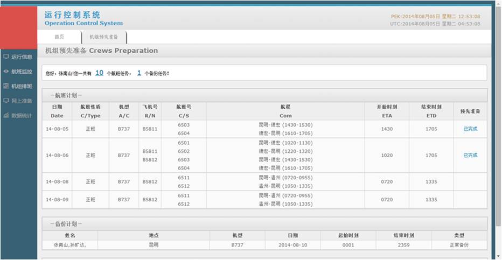This screenshot has width=502, height=260.
Task: Click 德宏-昆明 (1220-1320) route text
Action: tap(285, 151)
